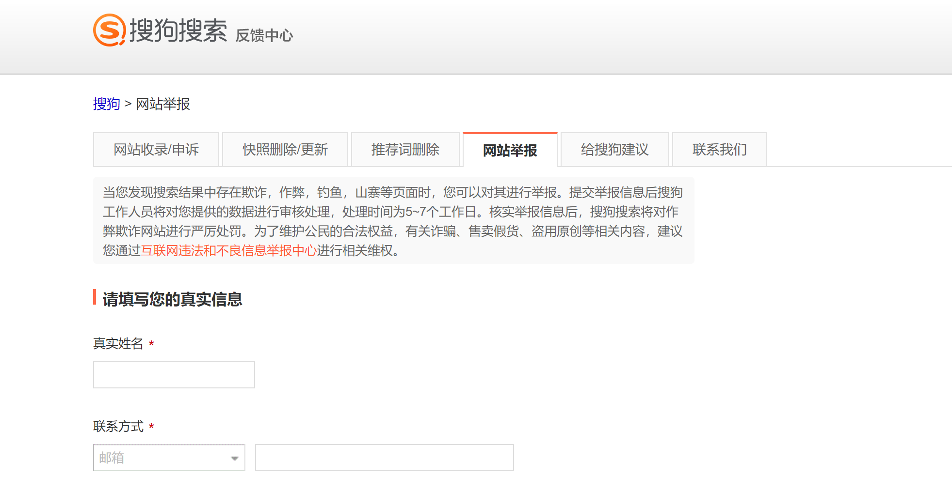The width and height of the screenshot is (952, 477).
Task: Click the 请填写您的真实信息 section heading
Action: click(172, 299)
